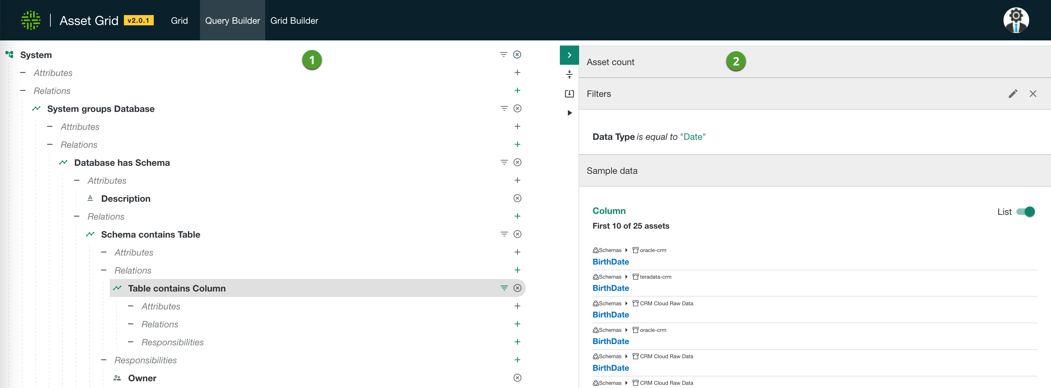Add responsibility under Schema contains Table

pos(517,359)
